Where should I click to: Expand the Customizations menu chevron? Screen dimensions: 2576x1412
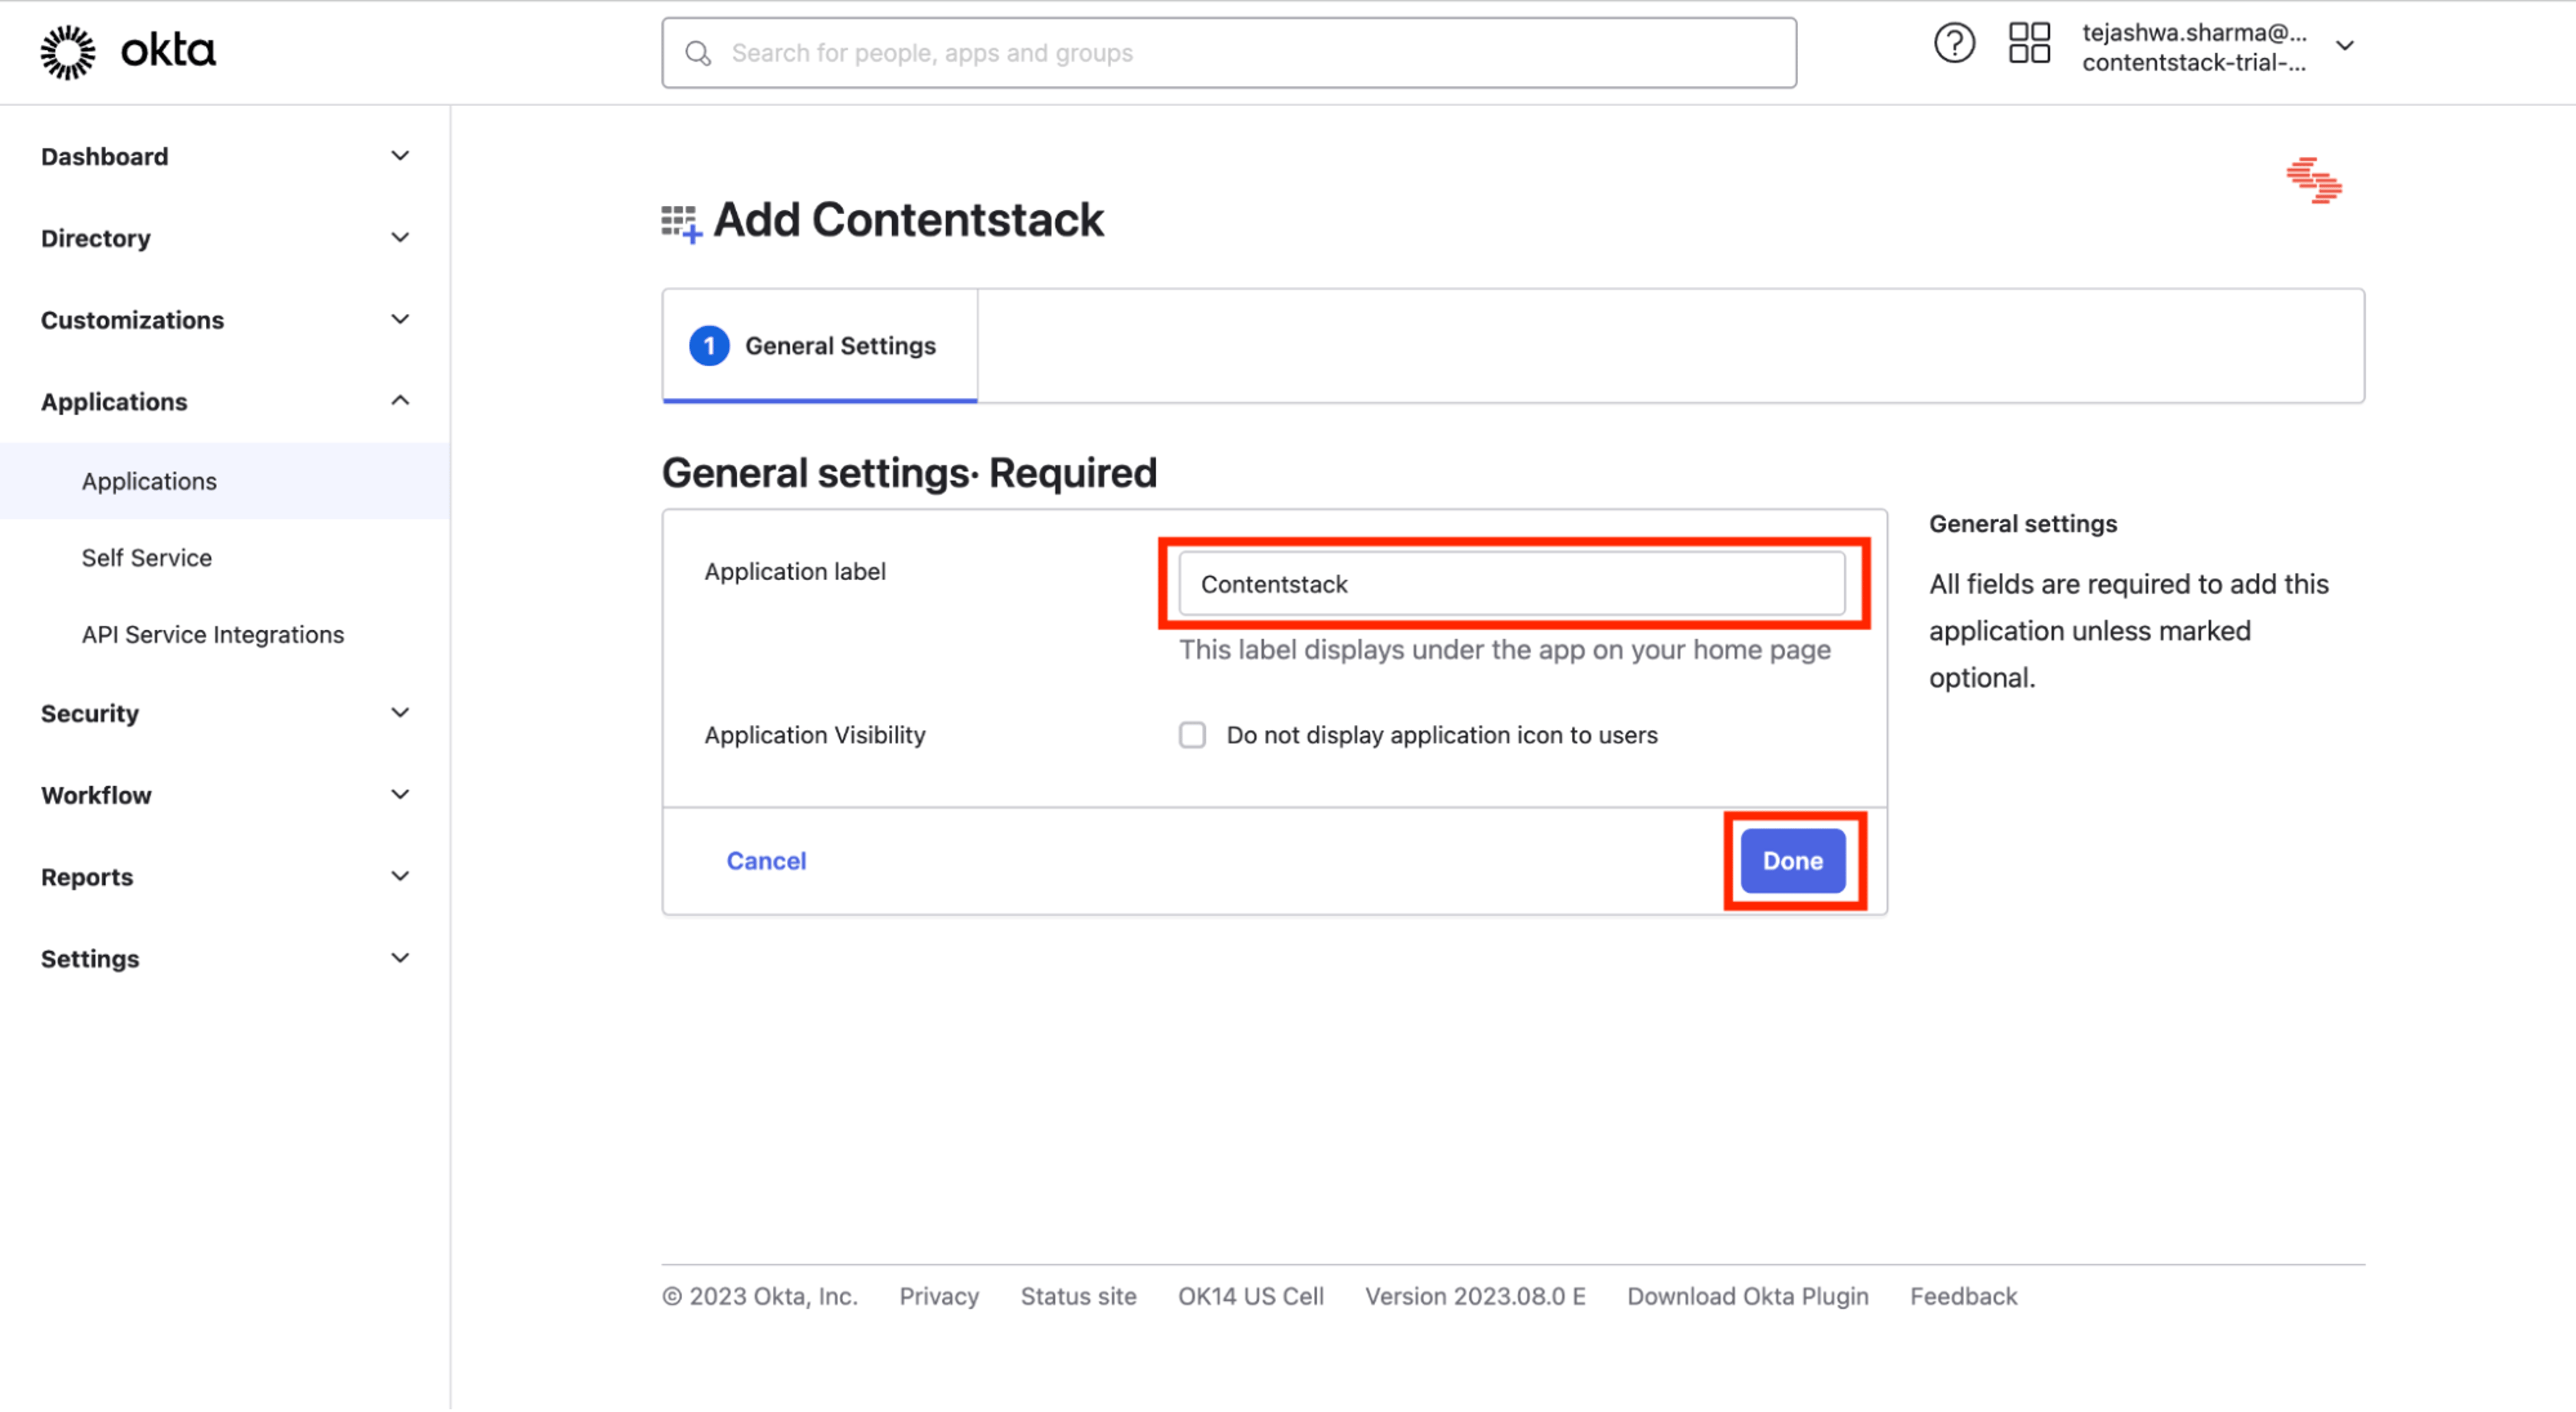pyautogui.click(x=400, y=320)
